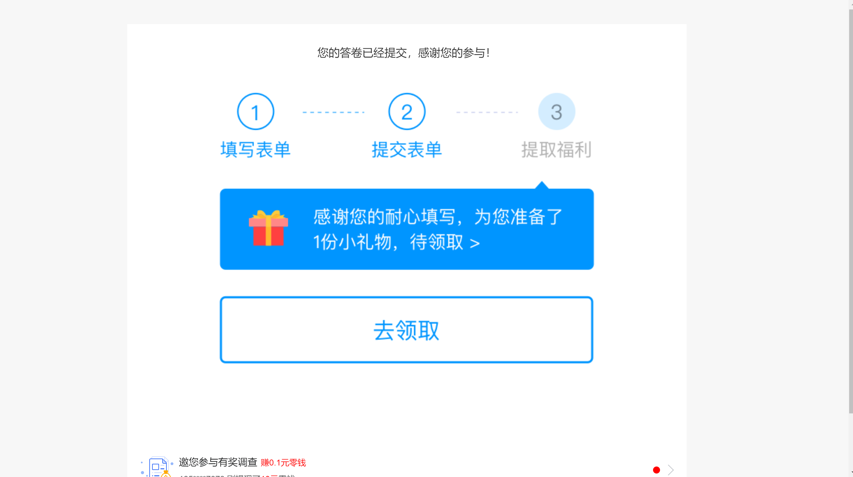Select the 提交表单 step label
Screen dimensions: 853x477
tap(407, 150)
